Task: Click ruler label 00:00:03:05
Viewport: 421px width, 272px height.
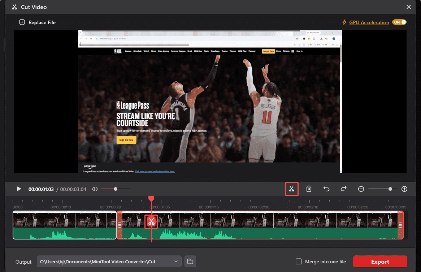Action: (395, 207)
